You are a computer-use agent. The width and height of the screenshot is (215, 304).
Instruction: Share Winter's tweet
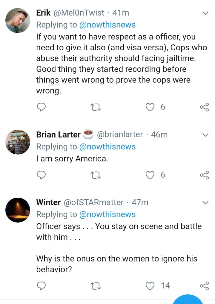pos(204,286)
